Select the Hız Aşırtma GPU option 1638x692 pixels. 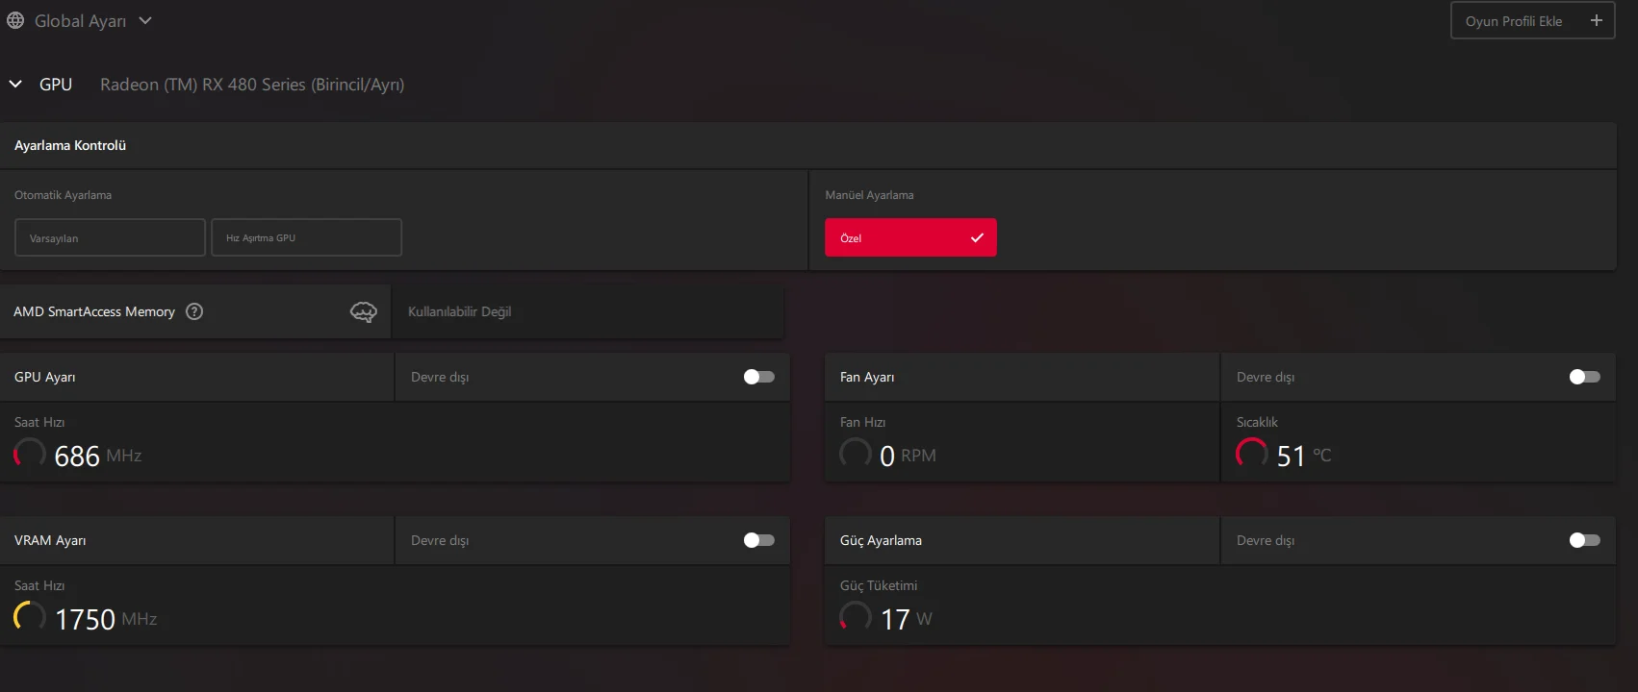click(x=306, y=237)
